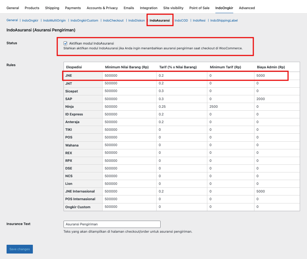This screenshot has height=259, width=307.
Task: Open the IndoMultiOrigin section link
Action: [x=54, y=20]
